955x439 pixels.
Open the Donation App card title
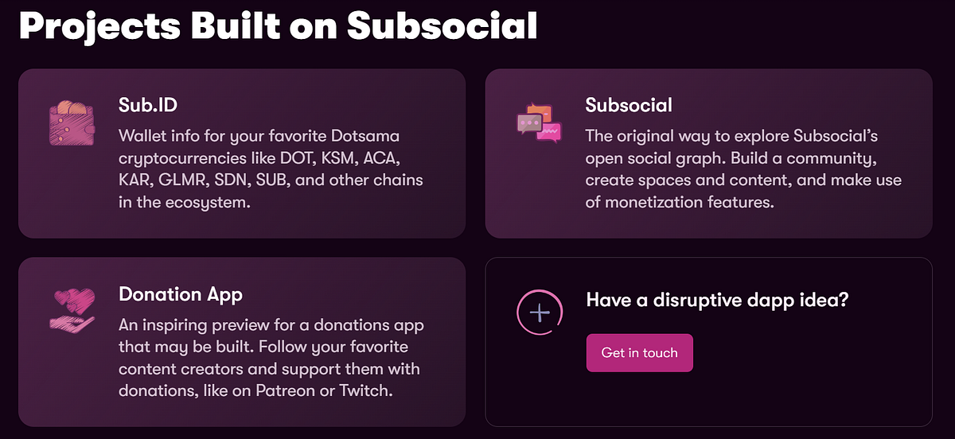coord(181,294)
